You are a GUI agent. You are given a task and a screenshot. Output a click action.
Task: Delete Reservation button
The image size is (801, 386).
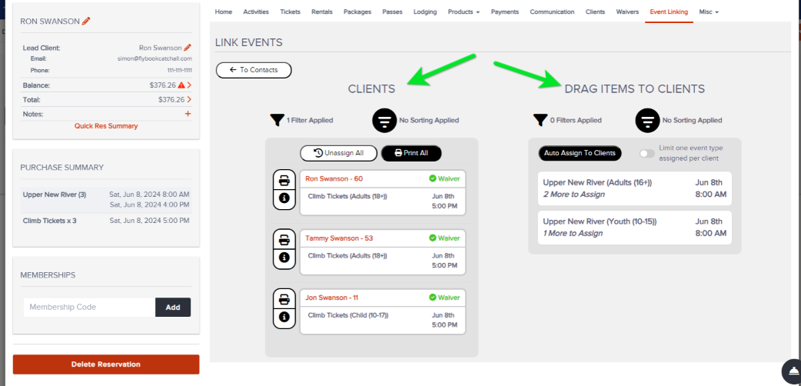(106, 364)
